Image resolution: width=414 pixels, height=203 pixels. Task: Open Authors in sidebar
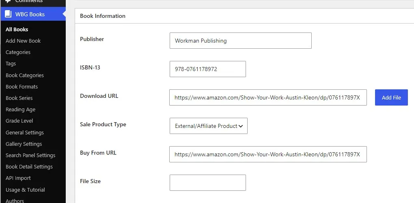[15, 201]
